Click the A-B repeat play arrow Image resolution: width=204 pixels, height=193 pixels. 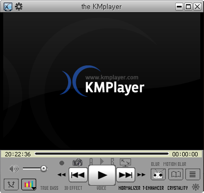[102, 162]
